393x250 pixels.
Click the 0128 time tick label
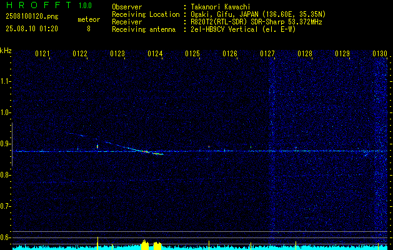305,54
